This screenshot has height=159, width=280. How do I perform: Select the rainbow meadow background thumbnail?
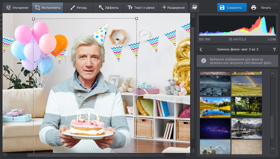[246, 86]
